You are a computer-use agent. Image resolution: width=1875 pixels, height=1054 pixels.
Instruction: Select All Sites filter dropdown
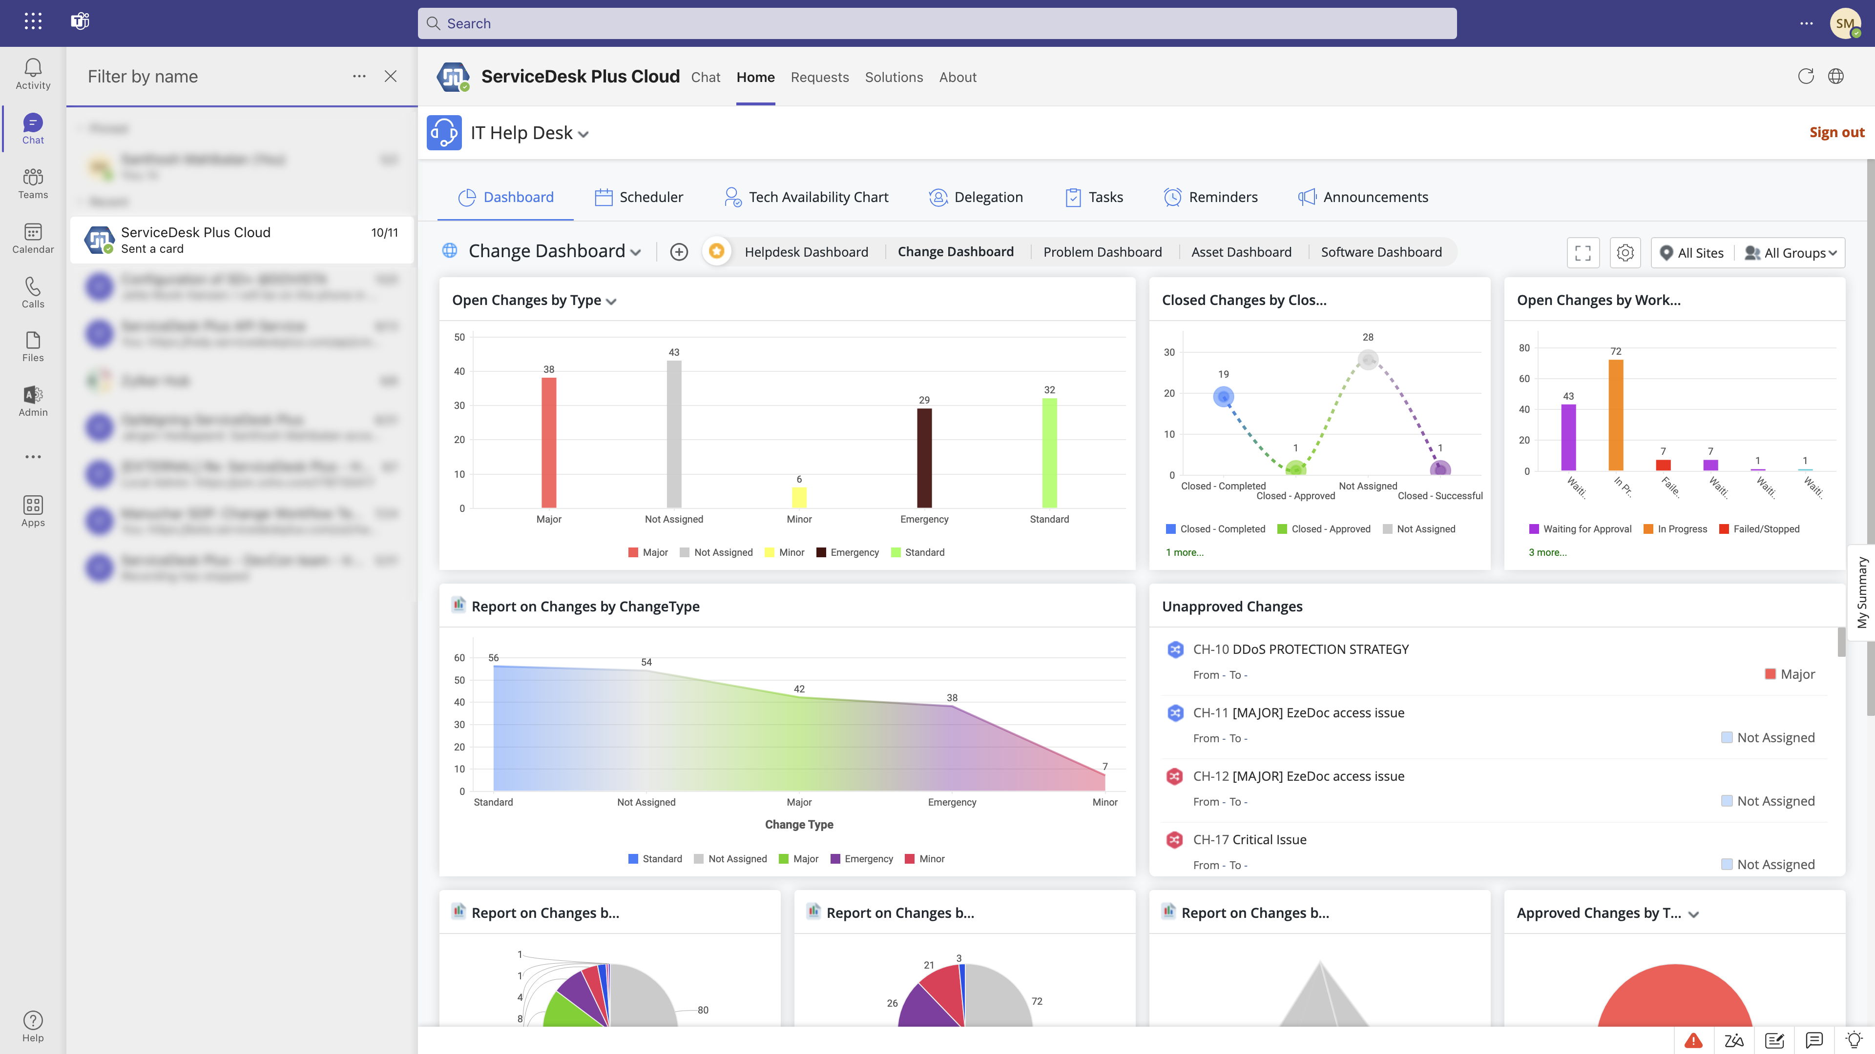tap(1692, 252)
